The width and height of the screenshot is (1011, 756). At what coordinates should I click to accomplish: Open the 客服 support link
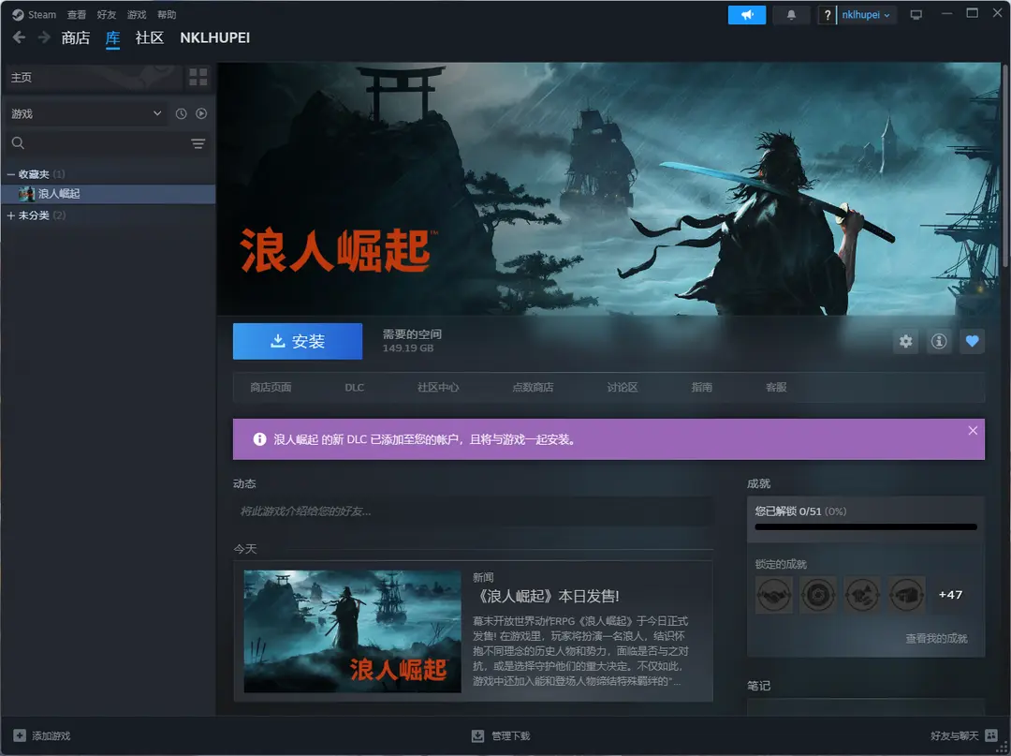pyautogui.click(x=776, y=387)
